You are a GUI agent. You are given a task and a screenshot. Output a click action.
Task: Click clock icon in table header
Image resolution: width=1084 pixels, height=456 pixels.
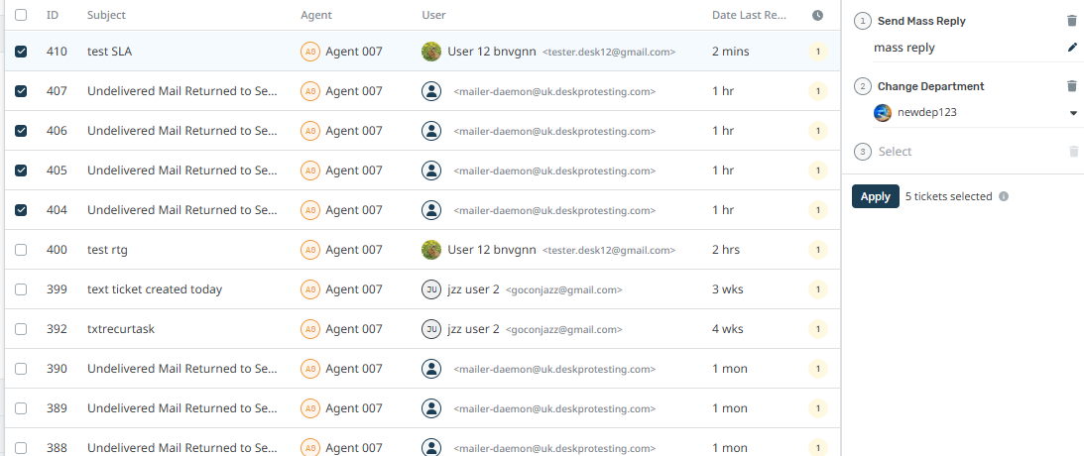pyautogui.click(x=817, y=16)
